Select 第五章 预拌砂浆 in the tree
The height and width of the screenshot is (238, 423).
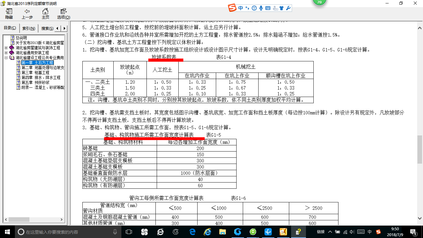[x=35, y=82]
